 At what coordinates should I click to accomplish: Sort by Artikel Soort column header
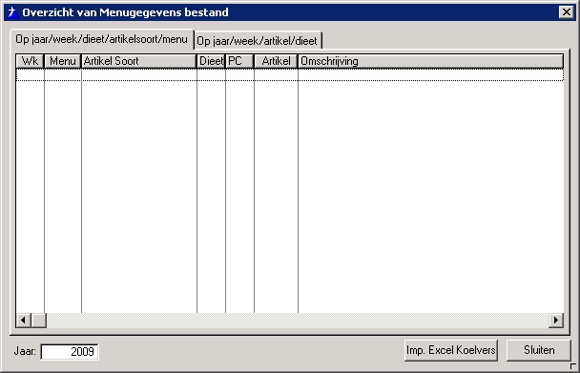click(x=139, y=61)
